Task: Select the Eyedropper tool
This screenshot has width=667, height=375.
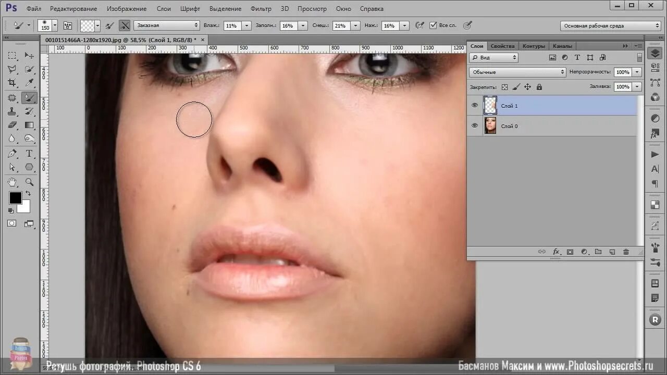Action: click(x=29, y=83)
